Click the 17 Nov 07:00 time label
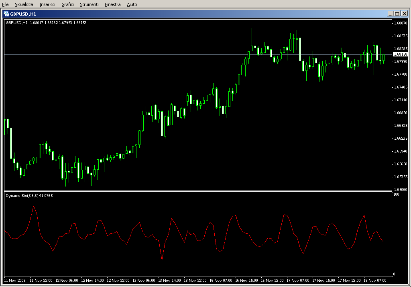 pyautogui.click(x=298, y=281)
